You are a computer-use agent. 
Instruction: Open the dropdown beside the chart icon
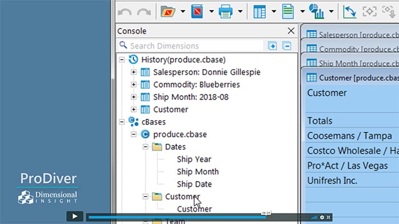click(331, 11)
